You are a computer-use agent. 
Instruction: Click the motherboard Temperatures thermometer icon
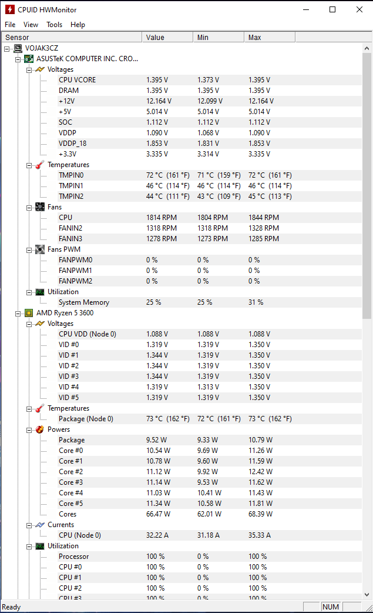40,165
